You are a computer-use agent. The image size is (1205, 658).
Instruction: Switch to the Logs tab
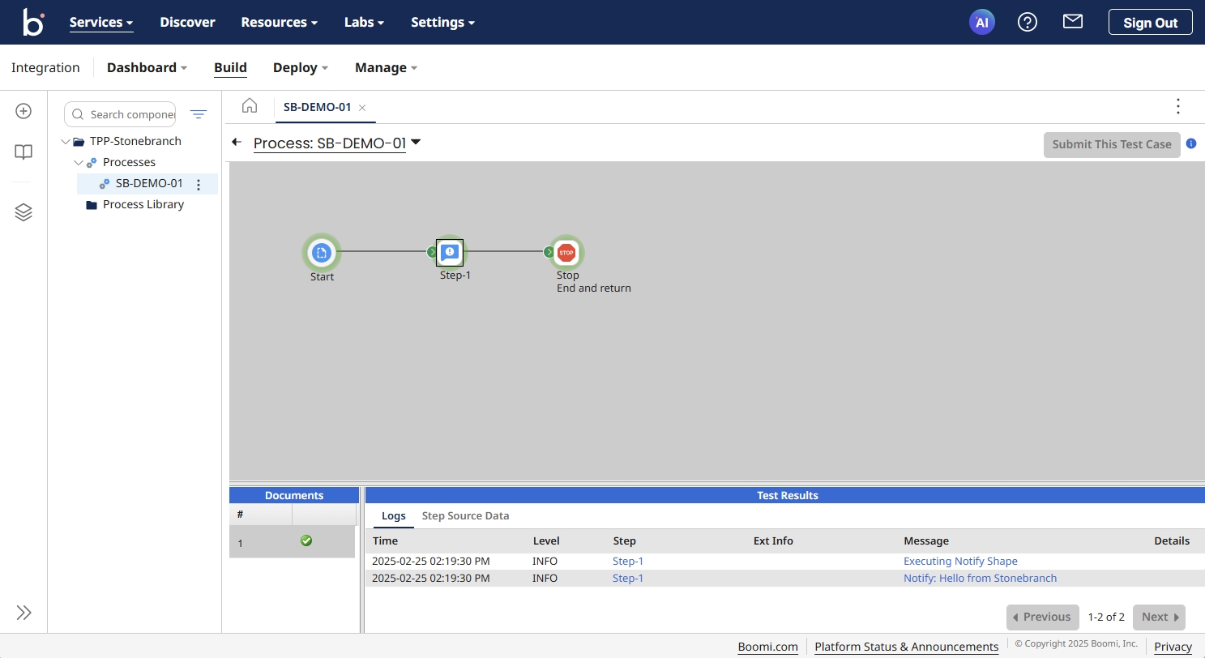coord(394,516)
